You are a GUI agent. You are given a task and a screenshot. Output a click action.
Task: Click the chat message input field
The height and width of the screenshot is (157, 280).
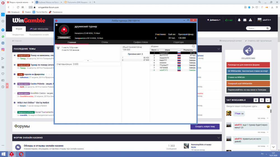click(245, 107)
